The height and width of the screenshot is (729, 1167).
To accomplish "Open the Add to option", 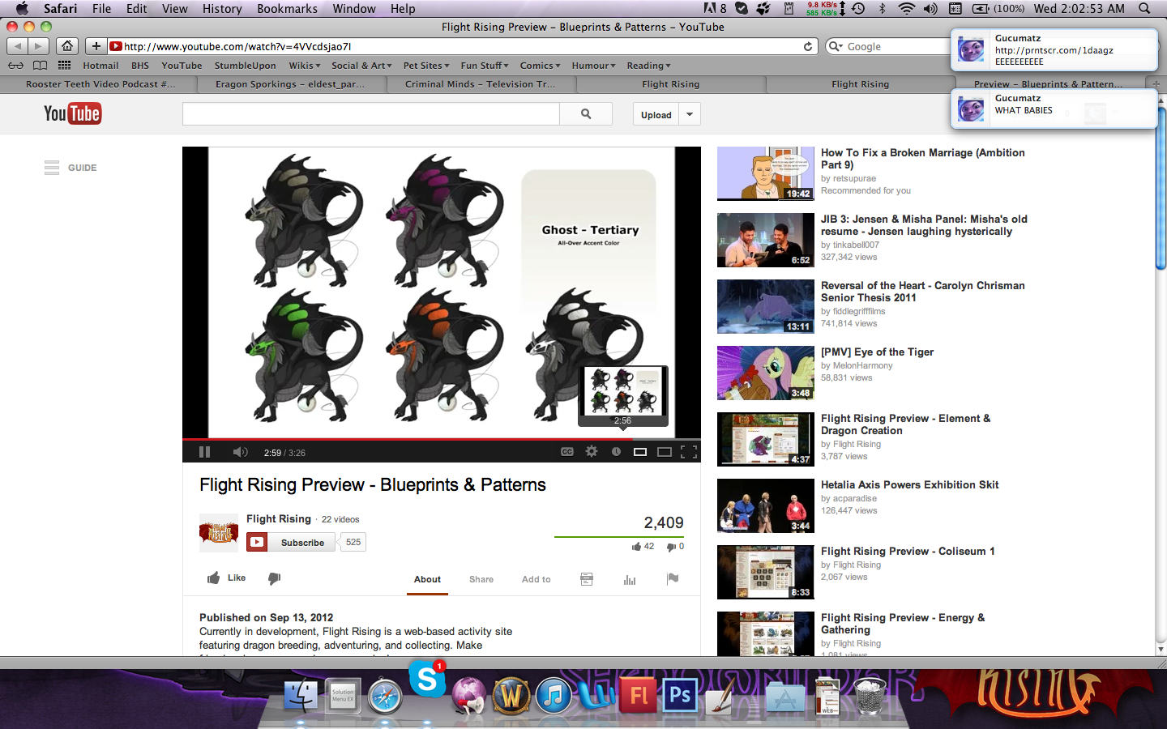I will (536, 579).
